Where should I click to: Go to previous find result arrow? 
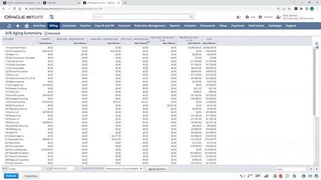pyautogui.click(x=311, y=169)
